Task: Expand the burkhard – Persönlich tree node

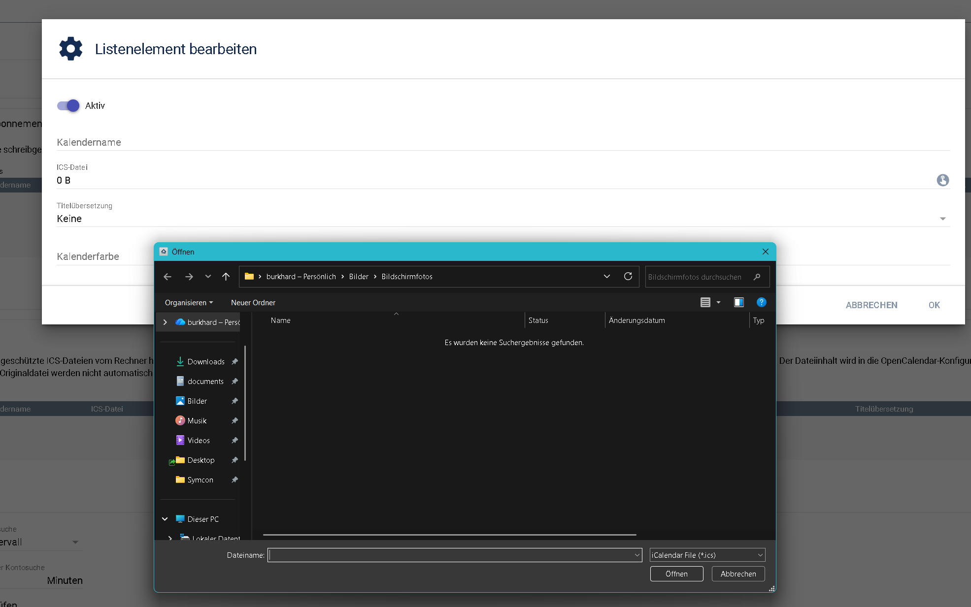Action: [165, 322]
